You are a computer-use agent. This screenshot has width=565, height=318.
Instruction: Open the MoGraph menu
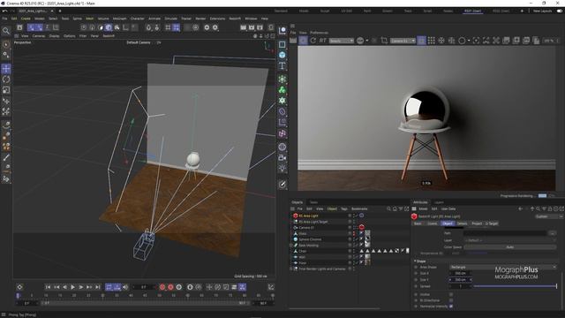coord(119,19)
